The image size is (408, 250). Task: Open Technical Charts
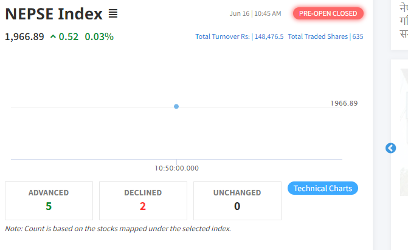[323, 188]
